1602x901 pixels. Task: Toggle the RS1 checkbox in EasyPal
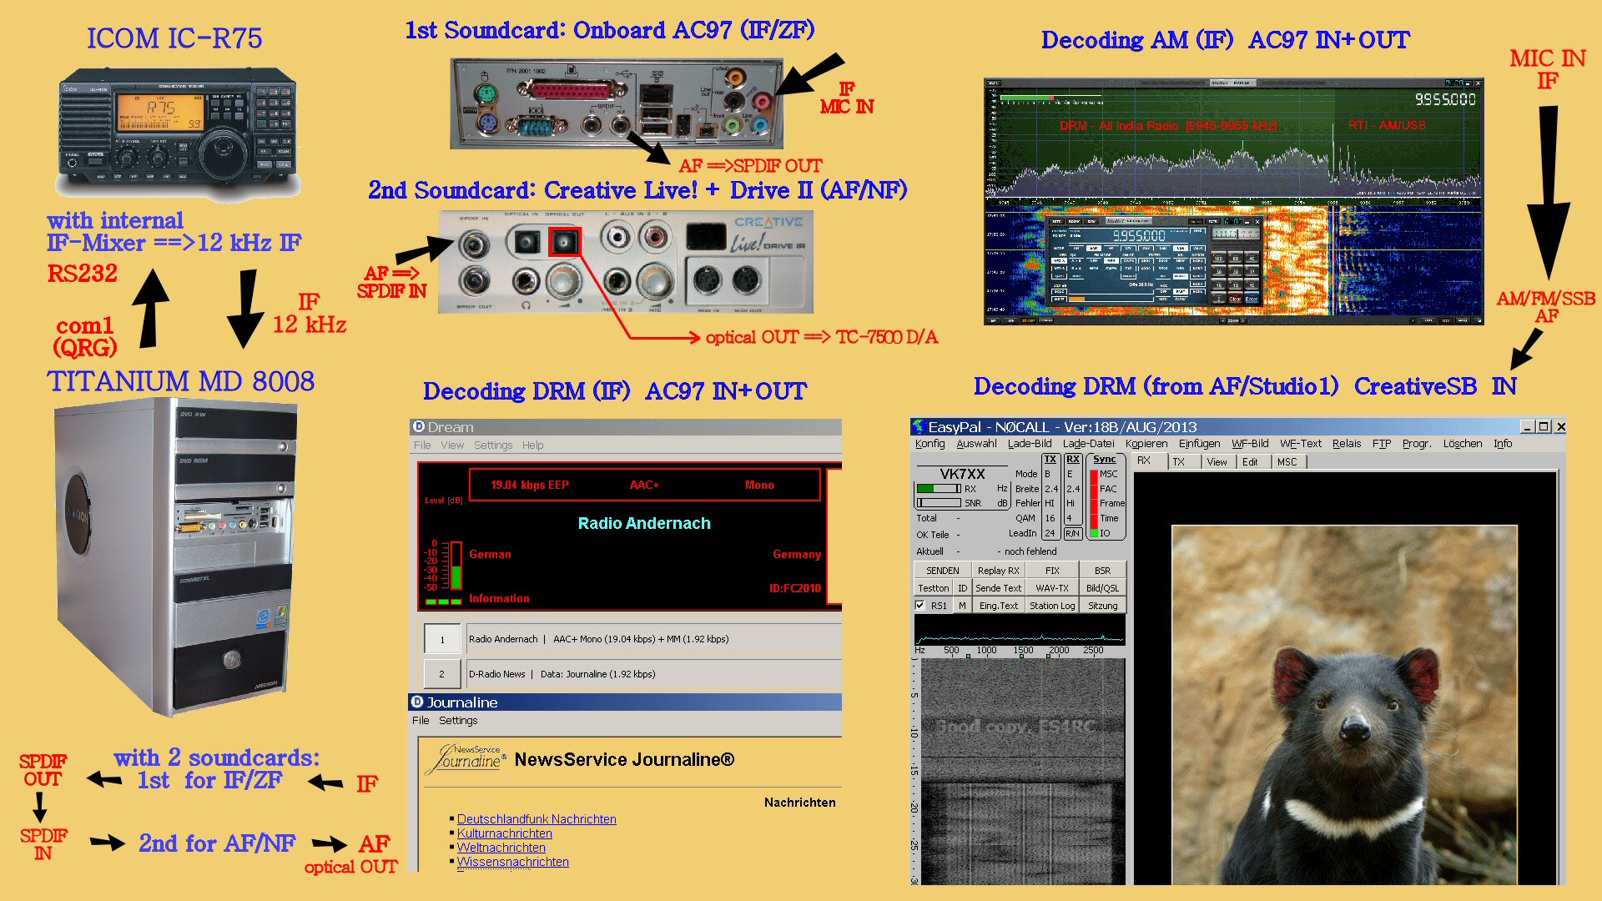tap(920, 606)
